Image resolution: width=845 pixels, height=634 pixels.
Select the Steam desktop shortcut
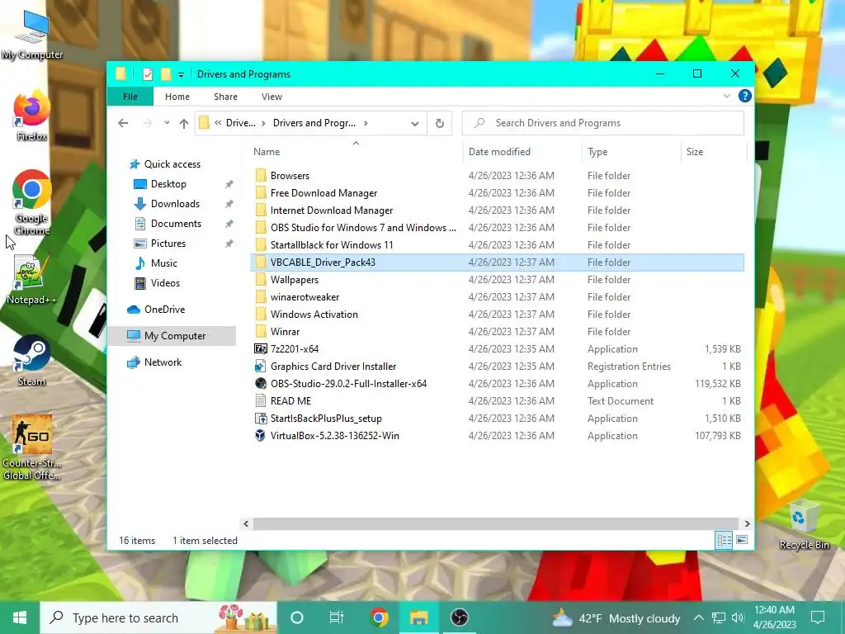(x=32, y=360)
